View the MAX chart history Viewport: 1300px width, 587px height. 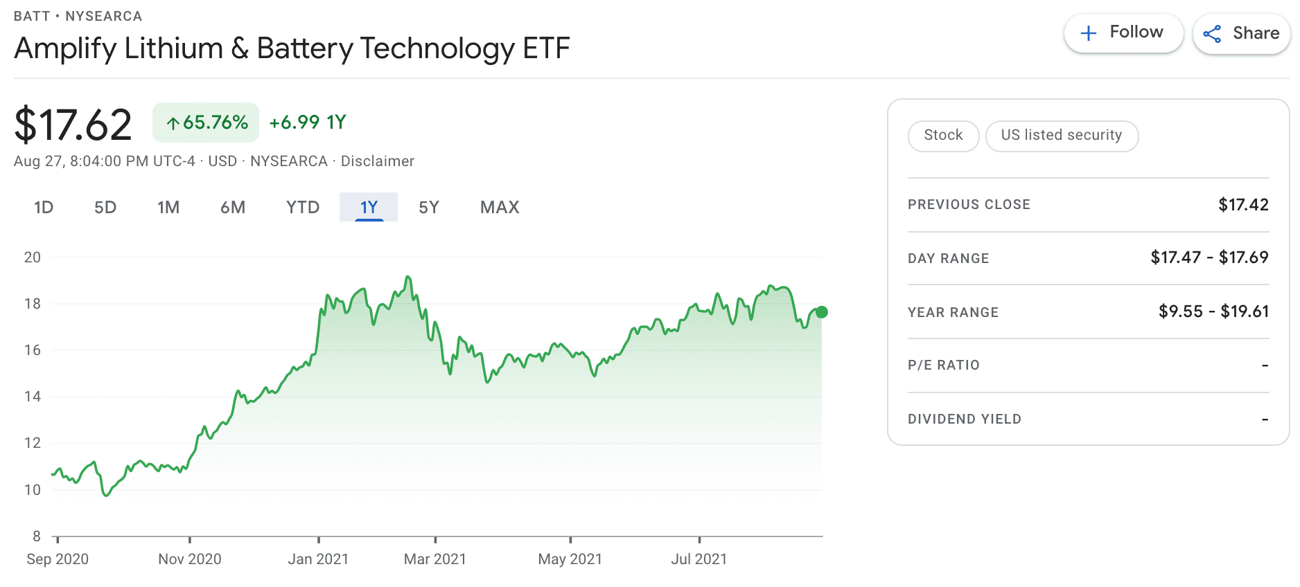coord(498,207)
